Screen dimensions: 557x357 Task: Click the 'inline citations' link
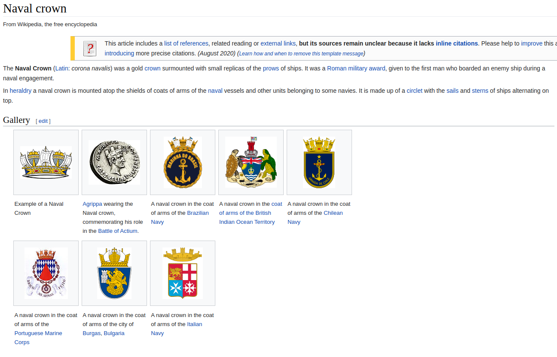point(456,43)
